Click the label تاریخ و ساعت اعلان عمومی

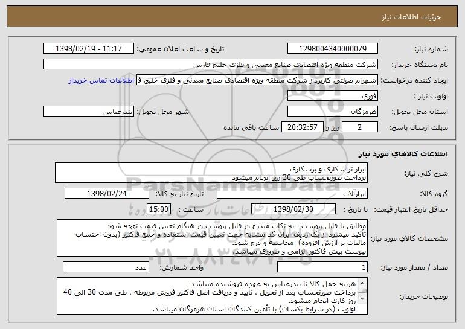tap(181, 50)
